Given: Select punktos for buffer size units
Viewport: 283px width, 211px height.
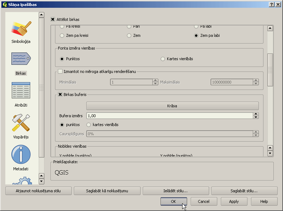Looking at the screenshot, I should 62,125.
